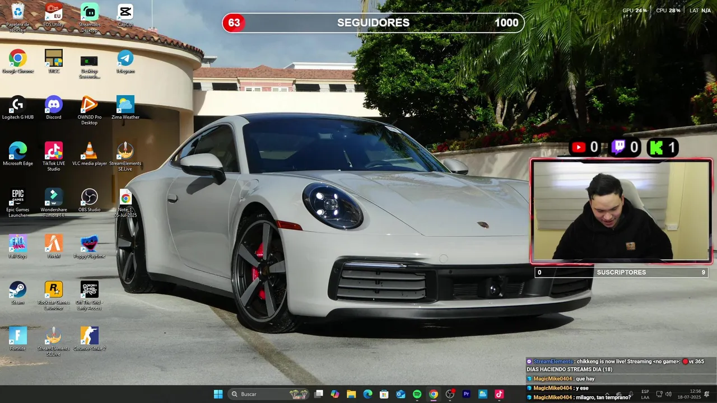Open Task View on the taskbar

[x=319, y=394]
